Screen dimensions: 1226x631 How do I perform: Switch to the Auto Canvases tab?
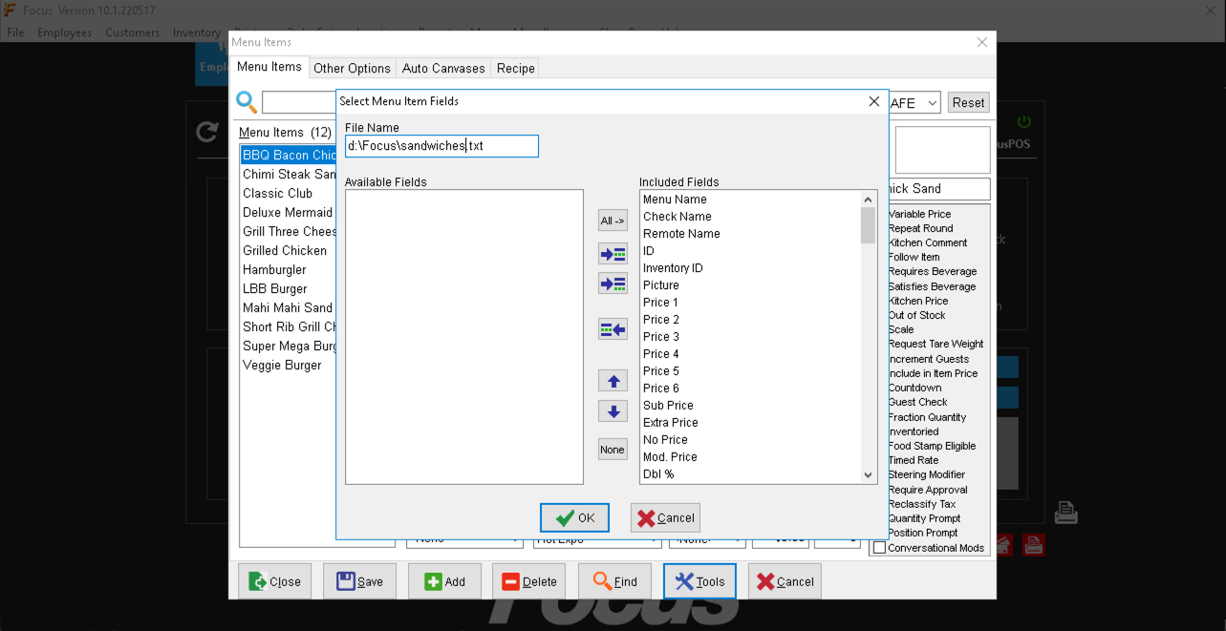point(443,68)
